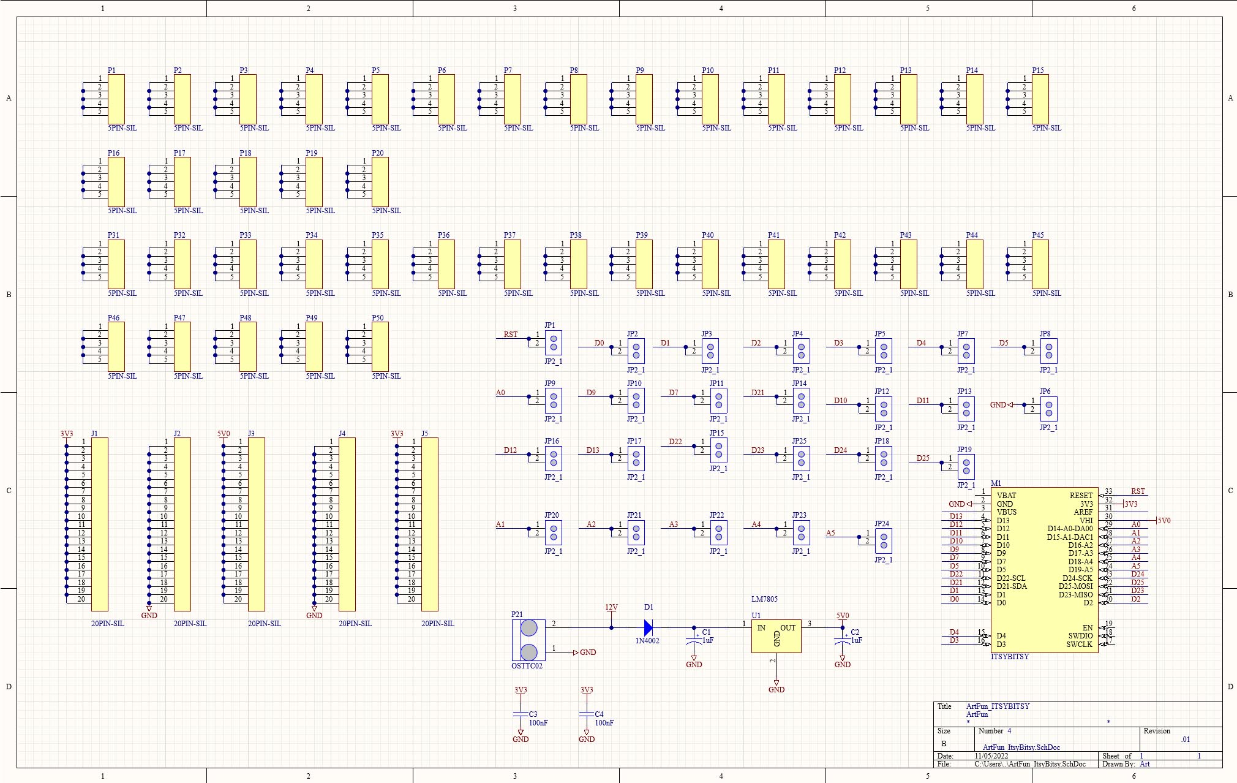1237x783 pixels.
Task: Click the revision value .01 in title block
Action: coord(1186,739)
